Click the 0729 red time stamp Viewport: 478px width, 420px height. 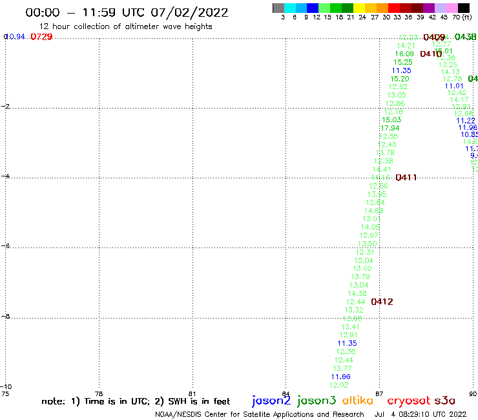click(x=41, y=37)
